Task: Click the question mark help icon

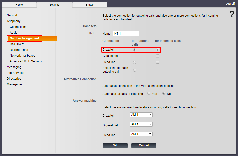Action: coord(232,15)
